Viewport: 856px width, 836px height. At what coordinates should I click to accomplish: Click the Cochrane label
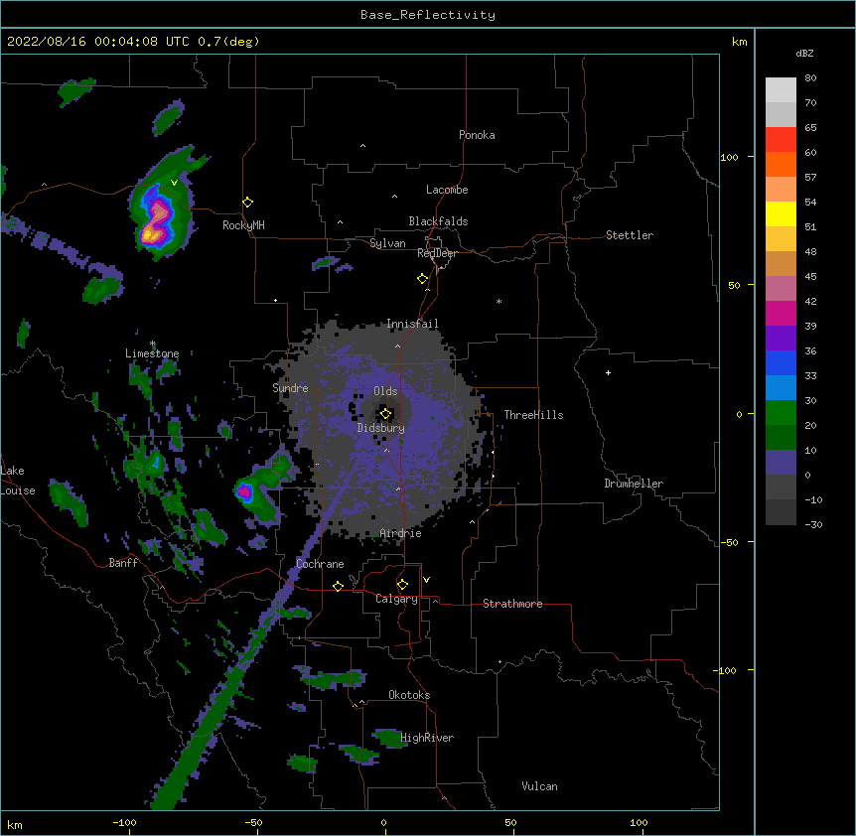(320, 564)
